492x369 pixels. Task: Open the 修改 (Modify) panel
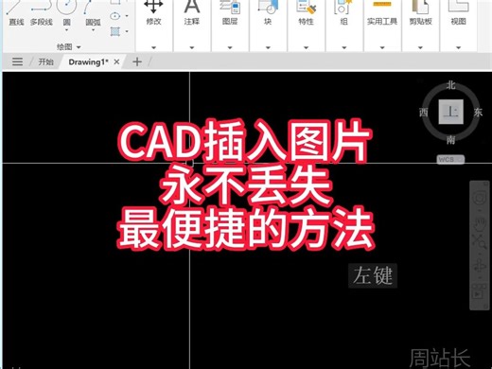tap(153, 12)
